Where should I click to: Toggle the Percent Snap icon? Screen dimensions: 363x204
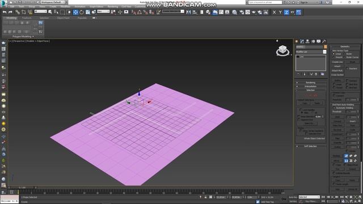coord(145,12)
